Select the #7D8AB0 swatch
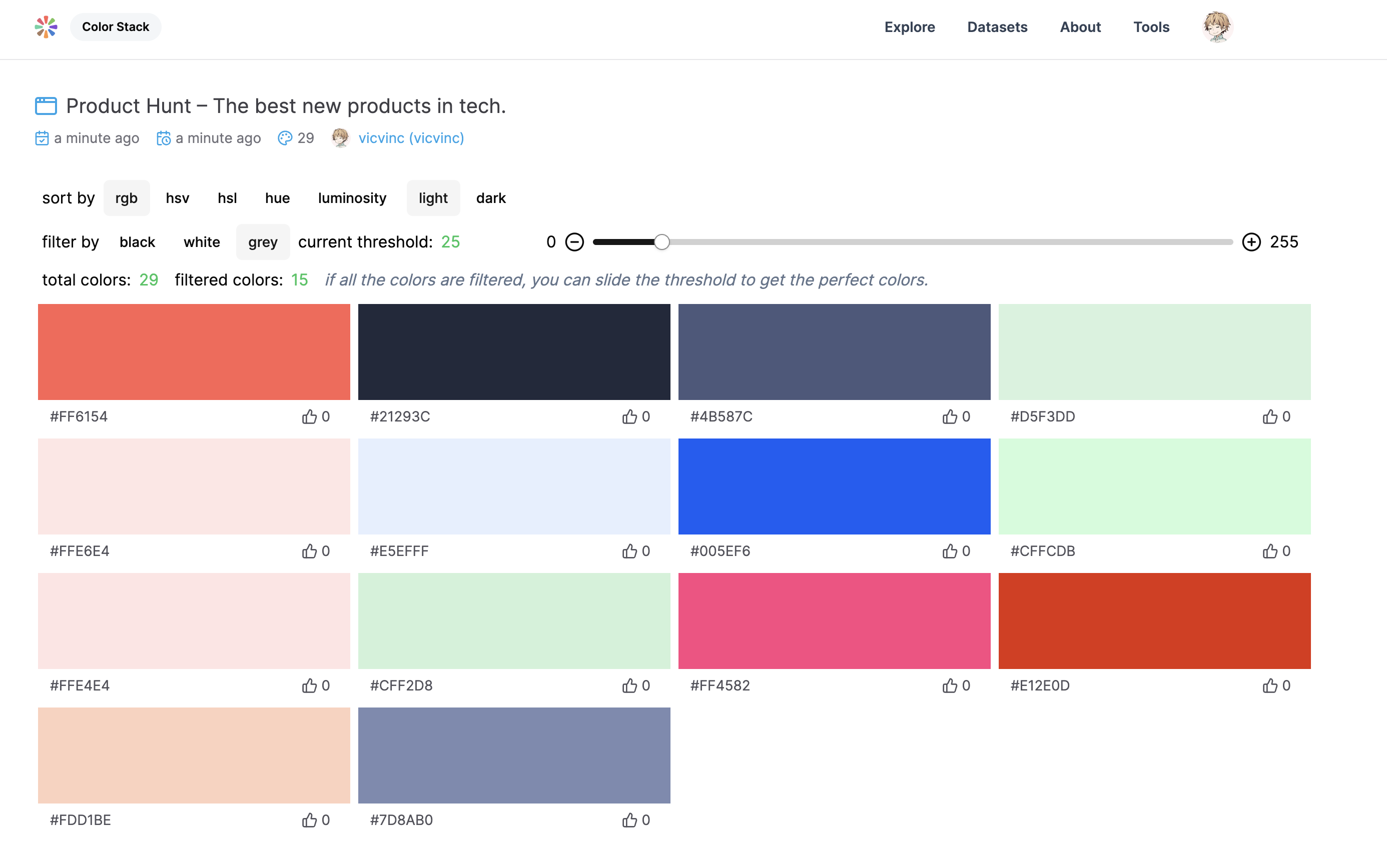Viewport: 1387px width, 863px height. 514,755
